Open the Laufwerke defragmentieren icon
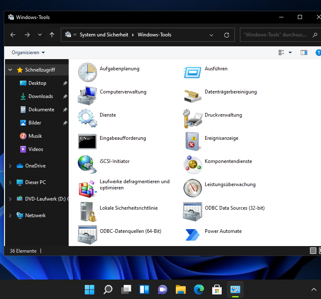The image size is (321, 299). [x=87, y=189]
